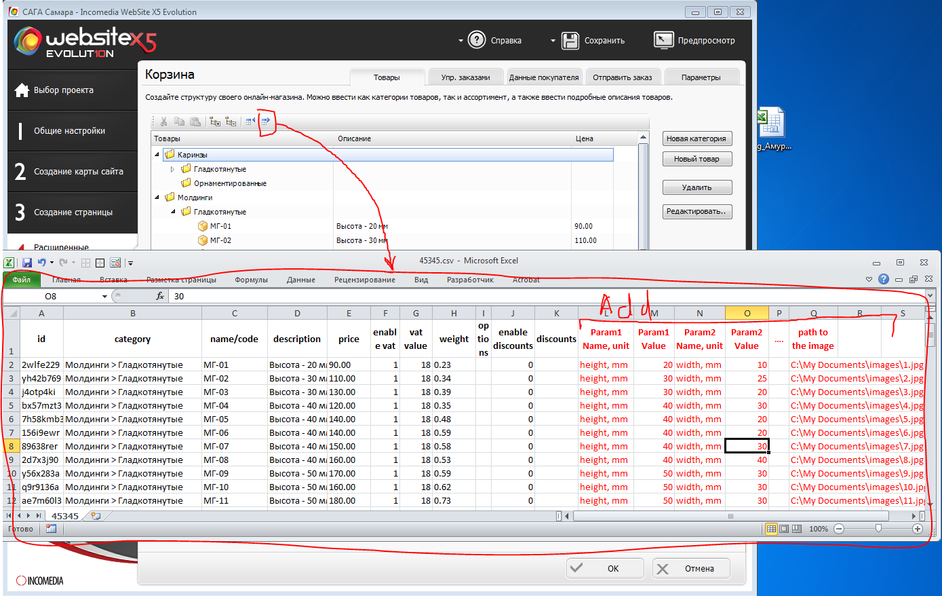Click the Cut icon in WebSite X5 toolbar
942x596 pixels.
[163, 122]
